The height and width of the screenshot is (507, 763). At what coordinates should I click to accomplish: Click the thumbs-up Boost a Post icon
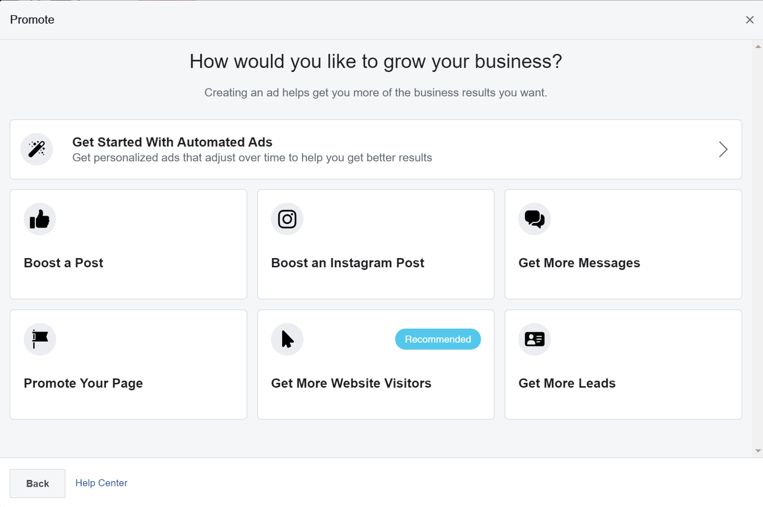pyautogui.click(x=40, y=219)
